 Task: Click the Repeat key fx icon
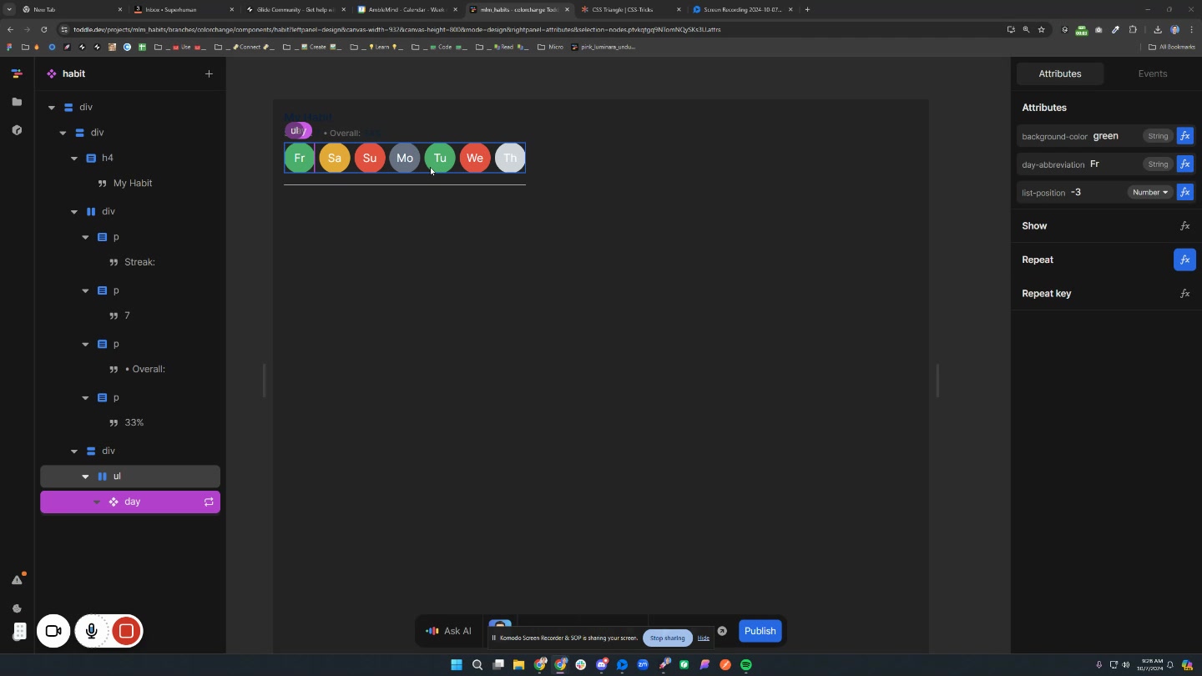pos(1184,294)
